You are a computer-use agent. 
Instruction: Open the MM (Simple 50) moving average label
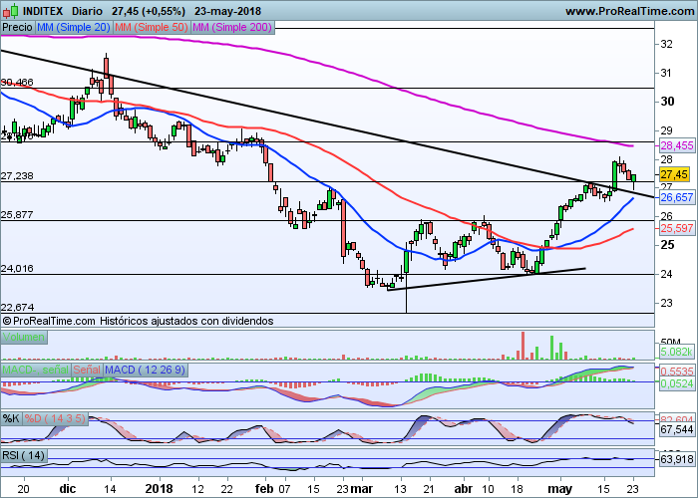pos(152,28)
